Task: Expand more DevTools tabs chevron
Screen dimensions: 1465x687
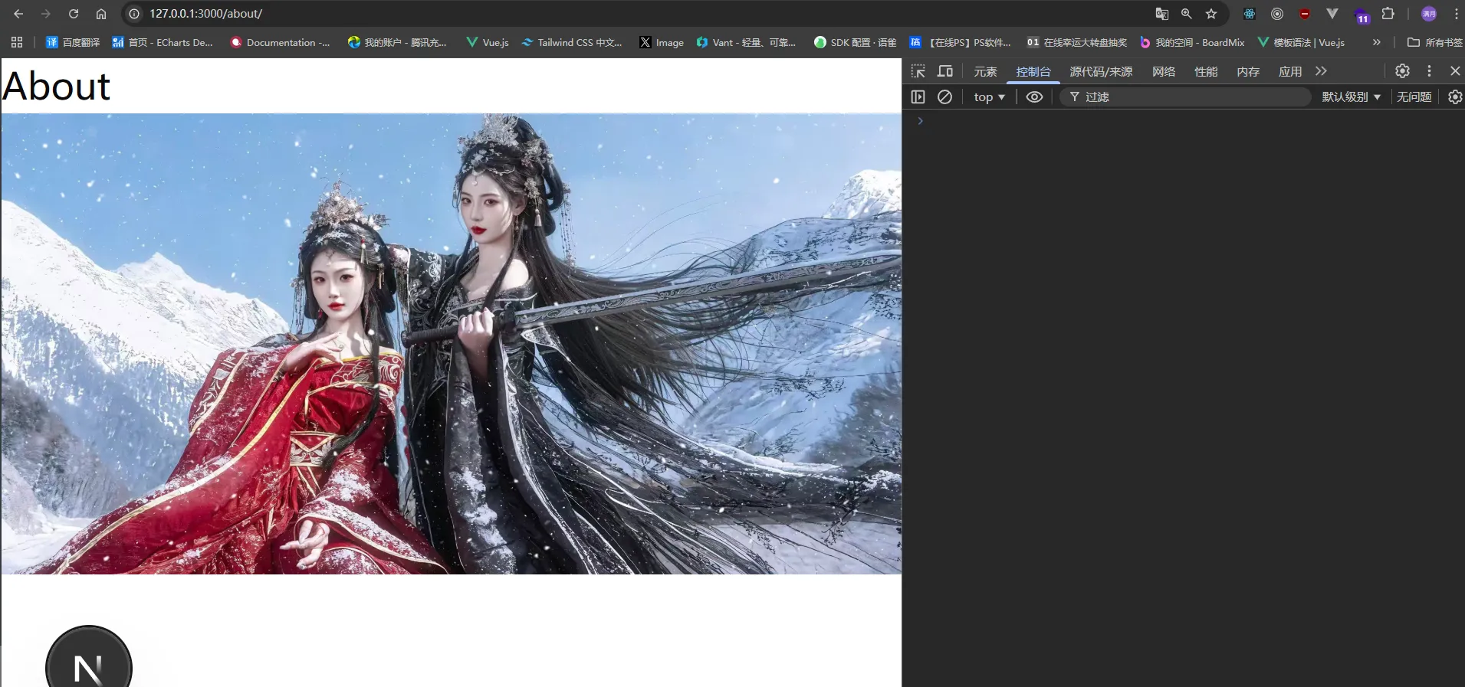Action: coord(1321,71)
